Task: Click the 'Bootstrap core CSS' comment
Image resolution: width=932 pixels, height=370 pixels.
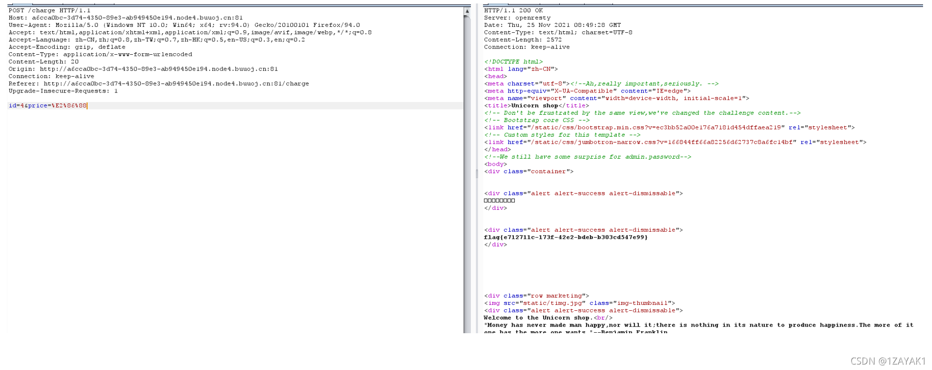Action: pos(537,120)
